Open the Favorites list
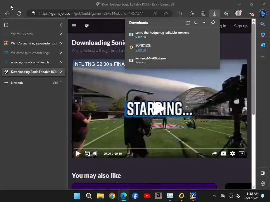The width and height of the screenshot is (270, 202). 191,13
